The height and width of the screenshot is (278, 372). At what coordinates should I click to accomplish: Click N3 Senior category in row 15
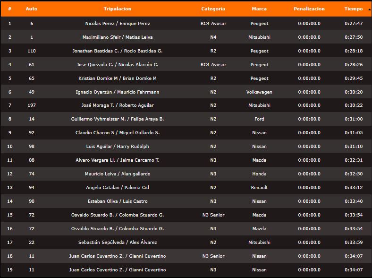point(213,215)
